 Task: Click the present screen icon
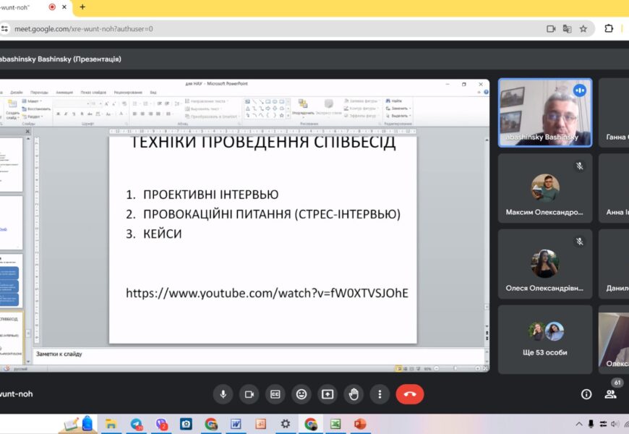pyautogui.click(x=328, y=394)
